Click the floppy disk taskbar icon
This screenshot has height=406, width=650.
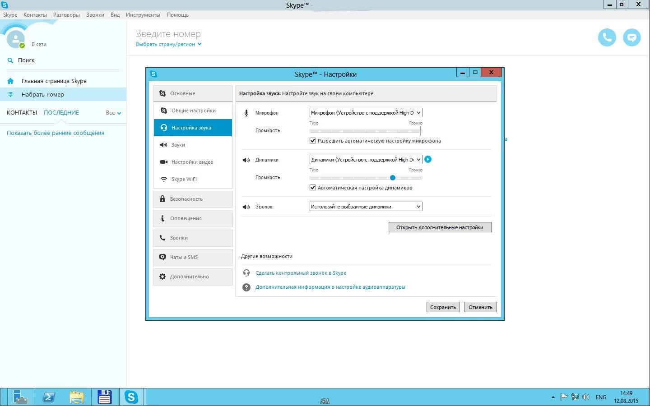pos(105,397)
